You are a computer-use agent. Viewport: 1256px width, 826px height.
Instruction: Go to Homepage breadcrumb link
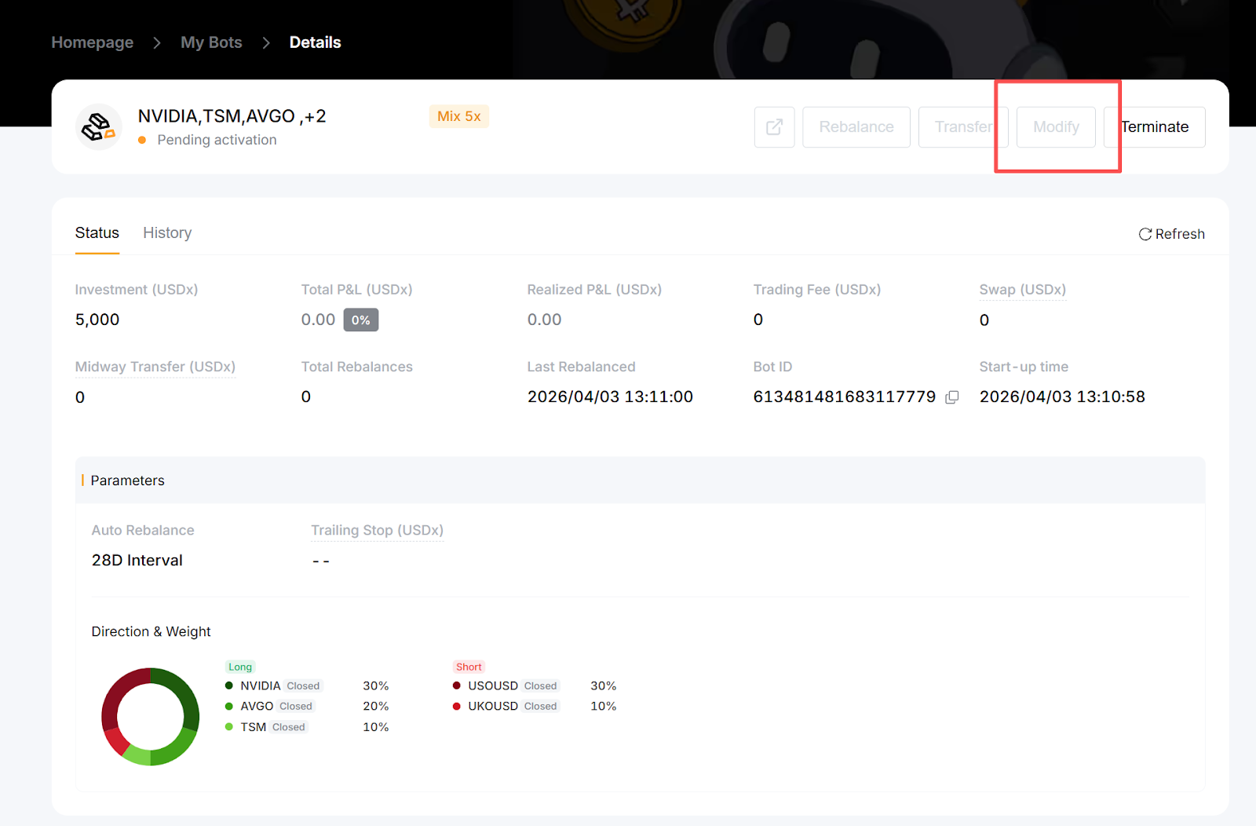[93, 43]
